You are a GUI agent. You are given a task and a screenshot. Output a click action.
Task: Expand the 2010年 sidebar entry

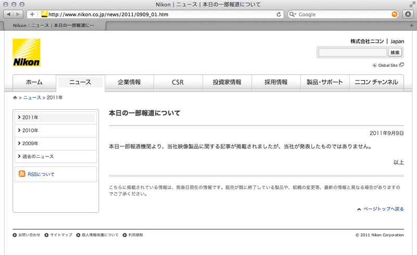pyautogui.click(x=56, y=131)
